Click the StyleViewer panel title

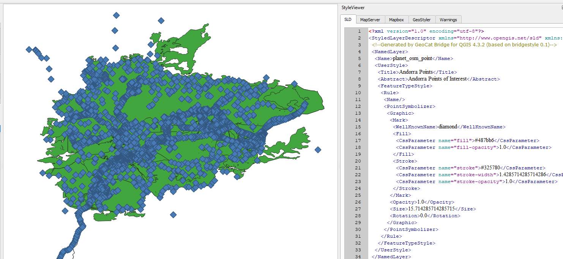[353, 8]
